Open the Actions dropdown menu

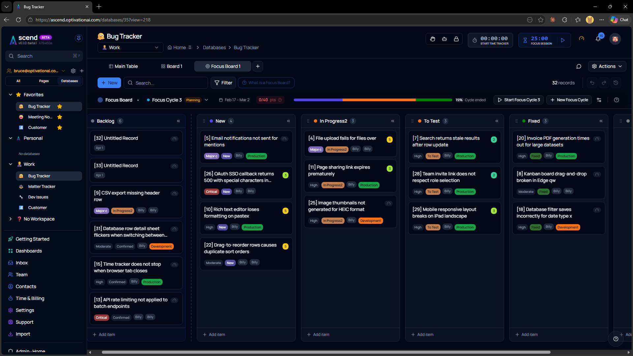click(607, 66)
